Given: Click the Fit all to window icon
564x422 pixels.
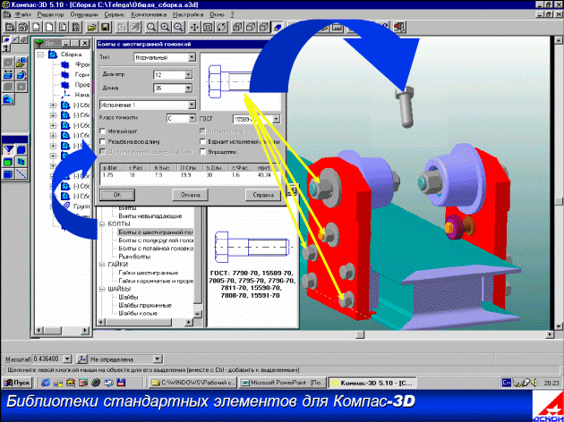Looking at the screenshot, I should point(208,27).
